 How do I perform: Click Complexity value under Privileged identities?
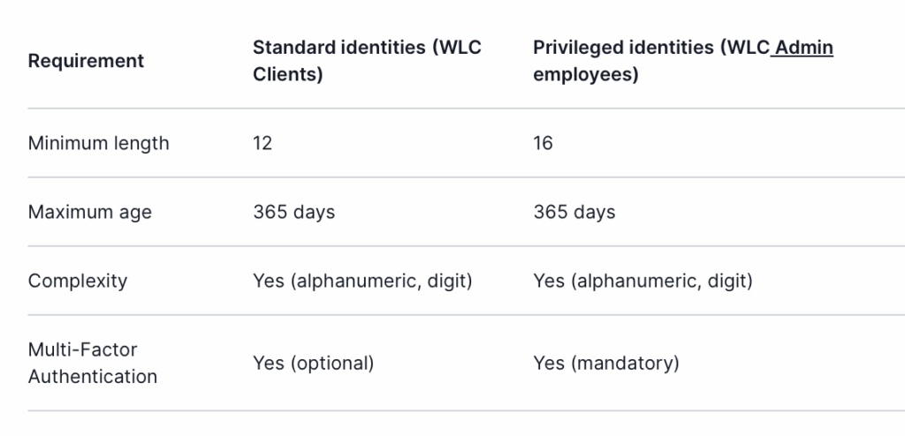[x=643, y=281]
